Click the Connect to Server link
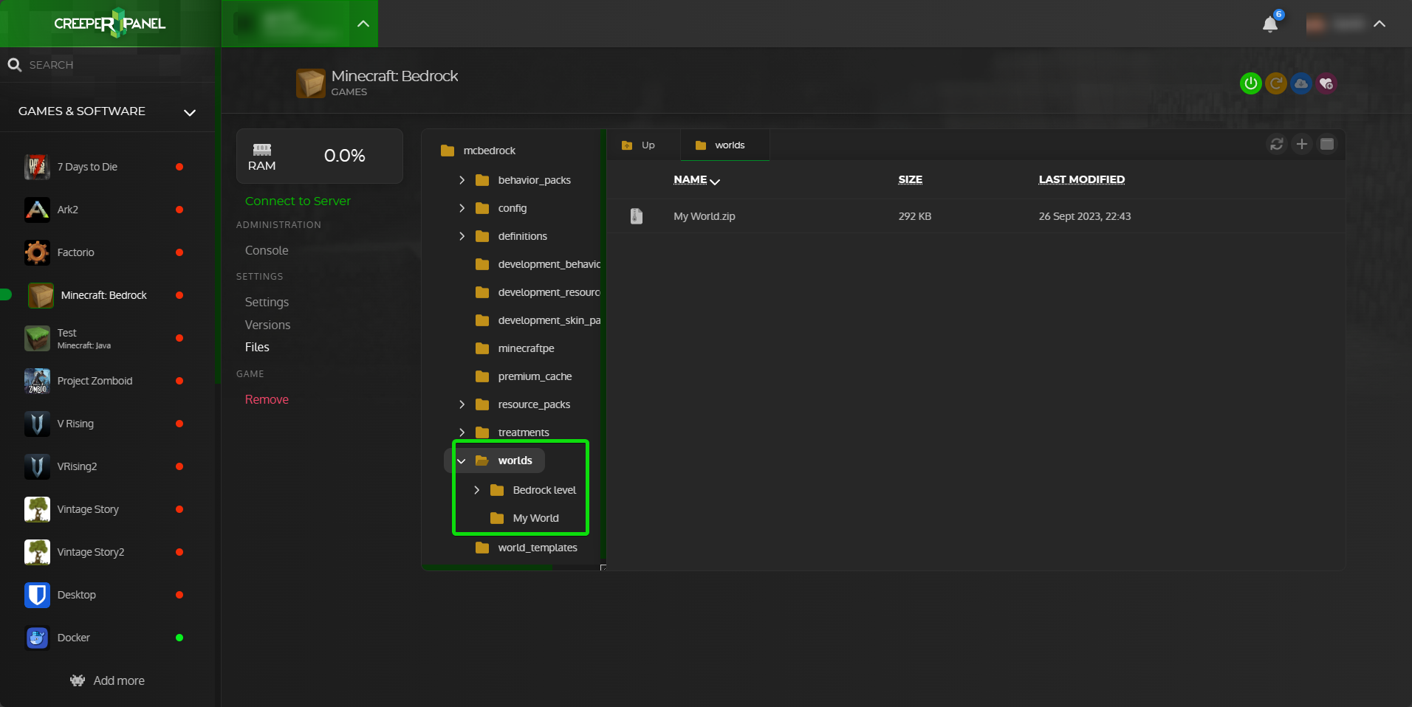This screenshot has width=1412, height=707. click(298, 201)
